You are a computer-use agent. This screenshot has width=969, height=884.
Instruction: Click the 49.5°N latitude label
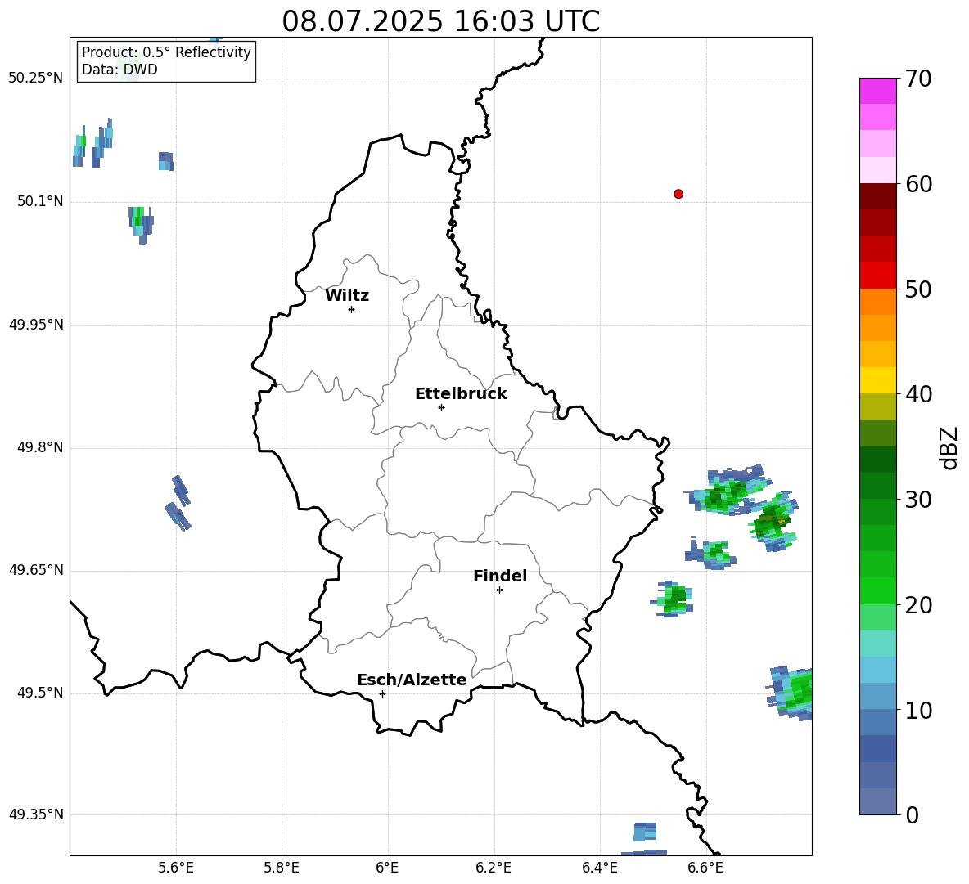40,693
